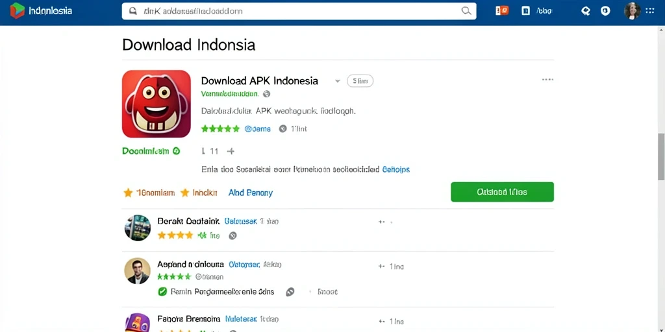Click the verified badge icon beside developer name

pyautogui.click(x=266, y=94)
